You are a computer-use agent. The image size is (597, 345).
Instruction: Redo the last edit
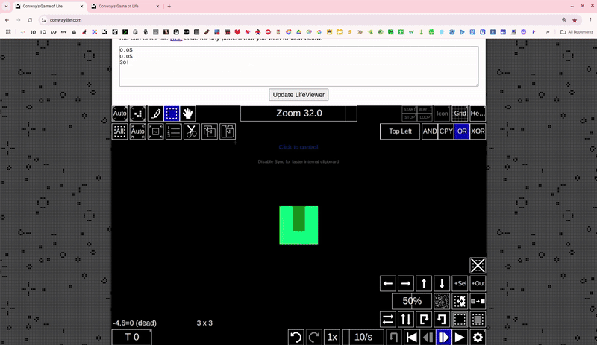[x=314, y=338]
